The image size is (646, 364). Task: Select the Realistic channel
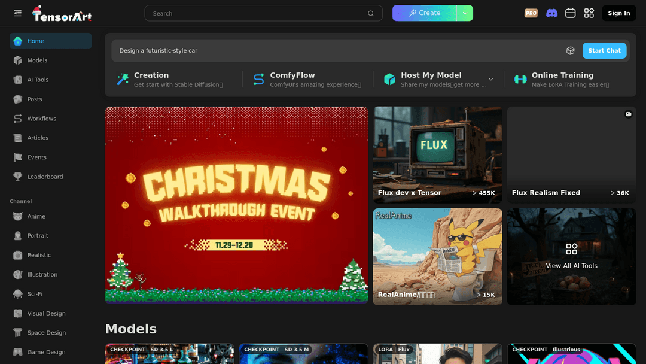pyautogui.click(x=51, y=255)
